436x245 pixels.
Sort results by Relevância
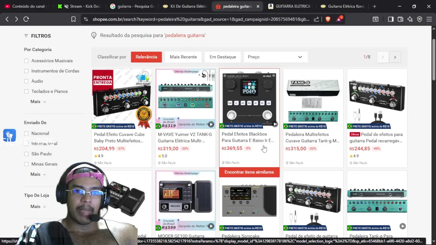[146, 57]
